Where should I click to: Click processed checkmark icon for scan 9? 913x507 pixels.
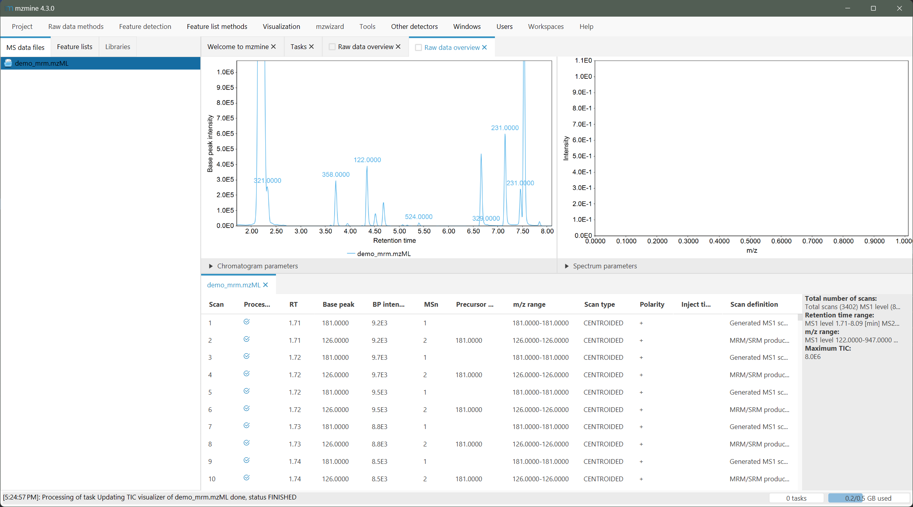(246, 460)
